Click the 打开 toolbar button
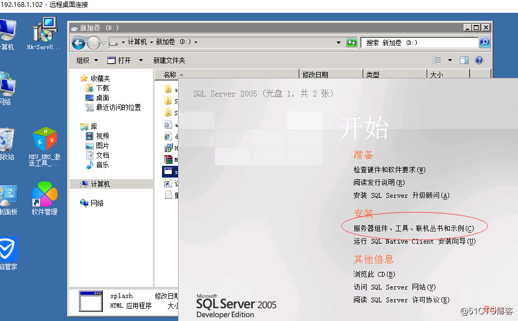 pyautogui.click(x=119, y=60)
